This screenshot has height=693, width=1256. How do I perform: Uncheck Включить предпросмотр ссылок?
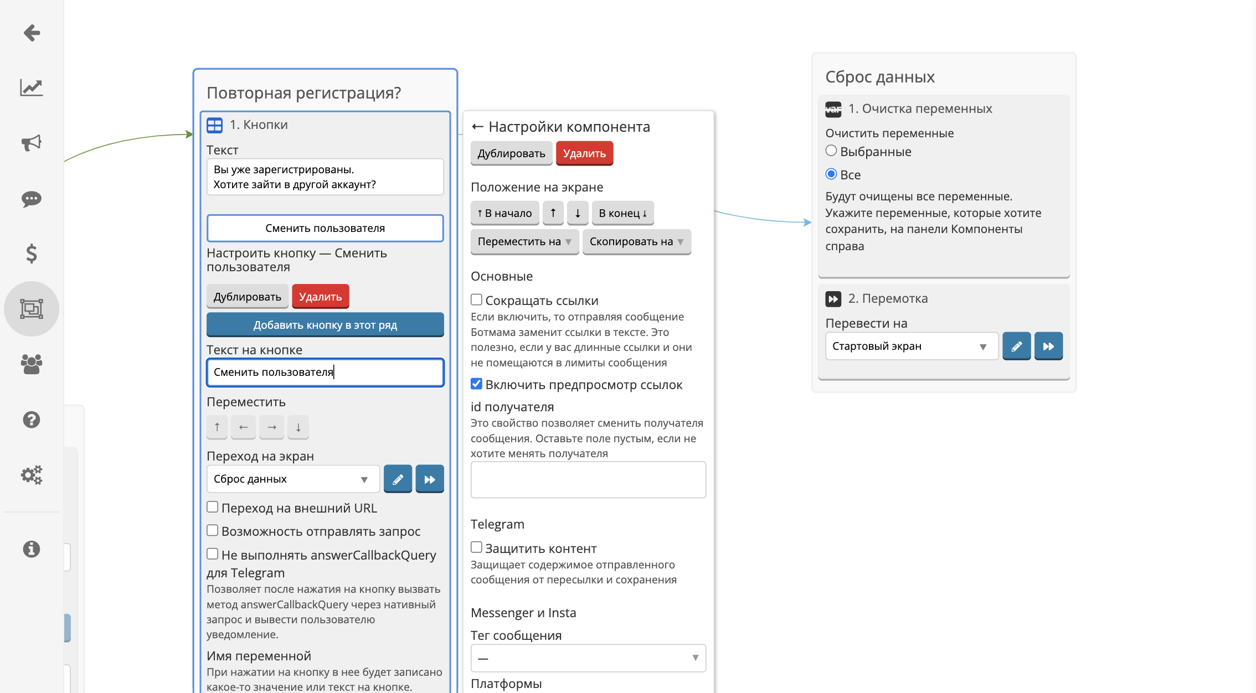click(x=476, y=384)
